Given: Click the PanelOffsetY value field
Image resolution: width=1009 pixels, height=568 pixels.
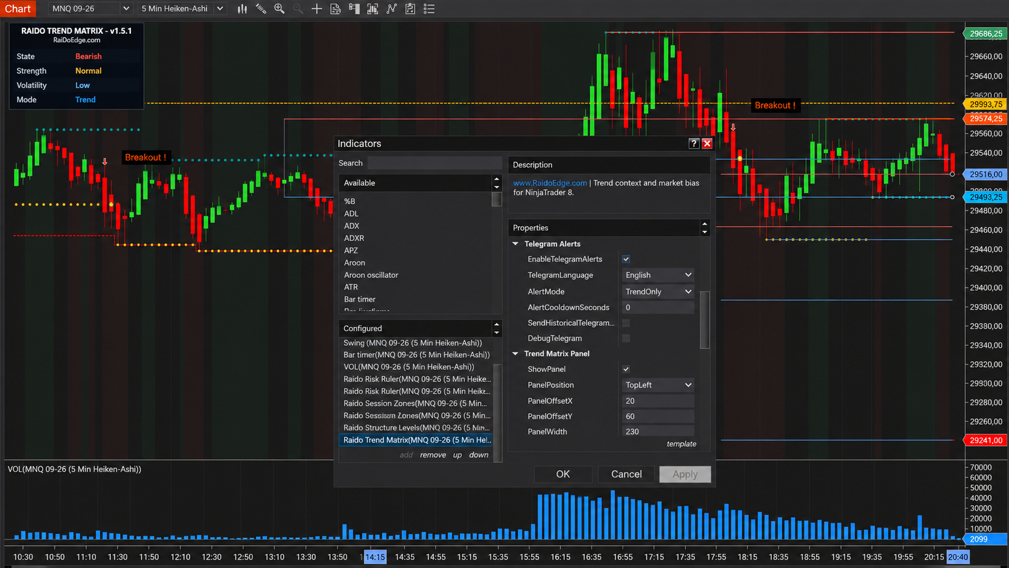Looking at the screenshot, I should (x=658, y=416).
